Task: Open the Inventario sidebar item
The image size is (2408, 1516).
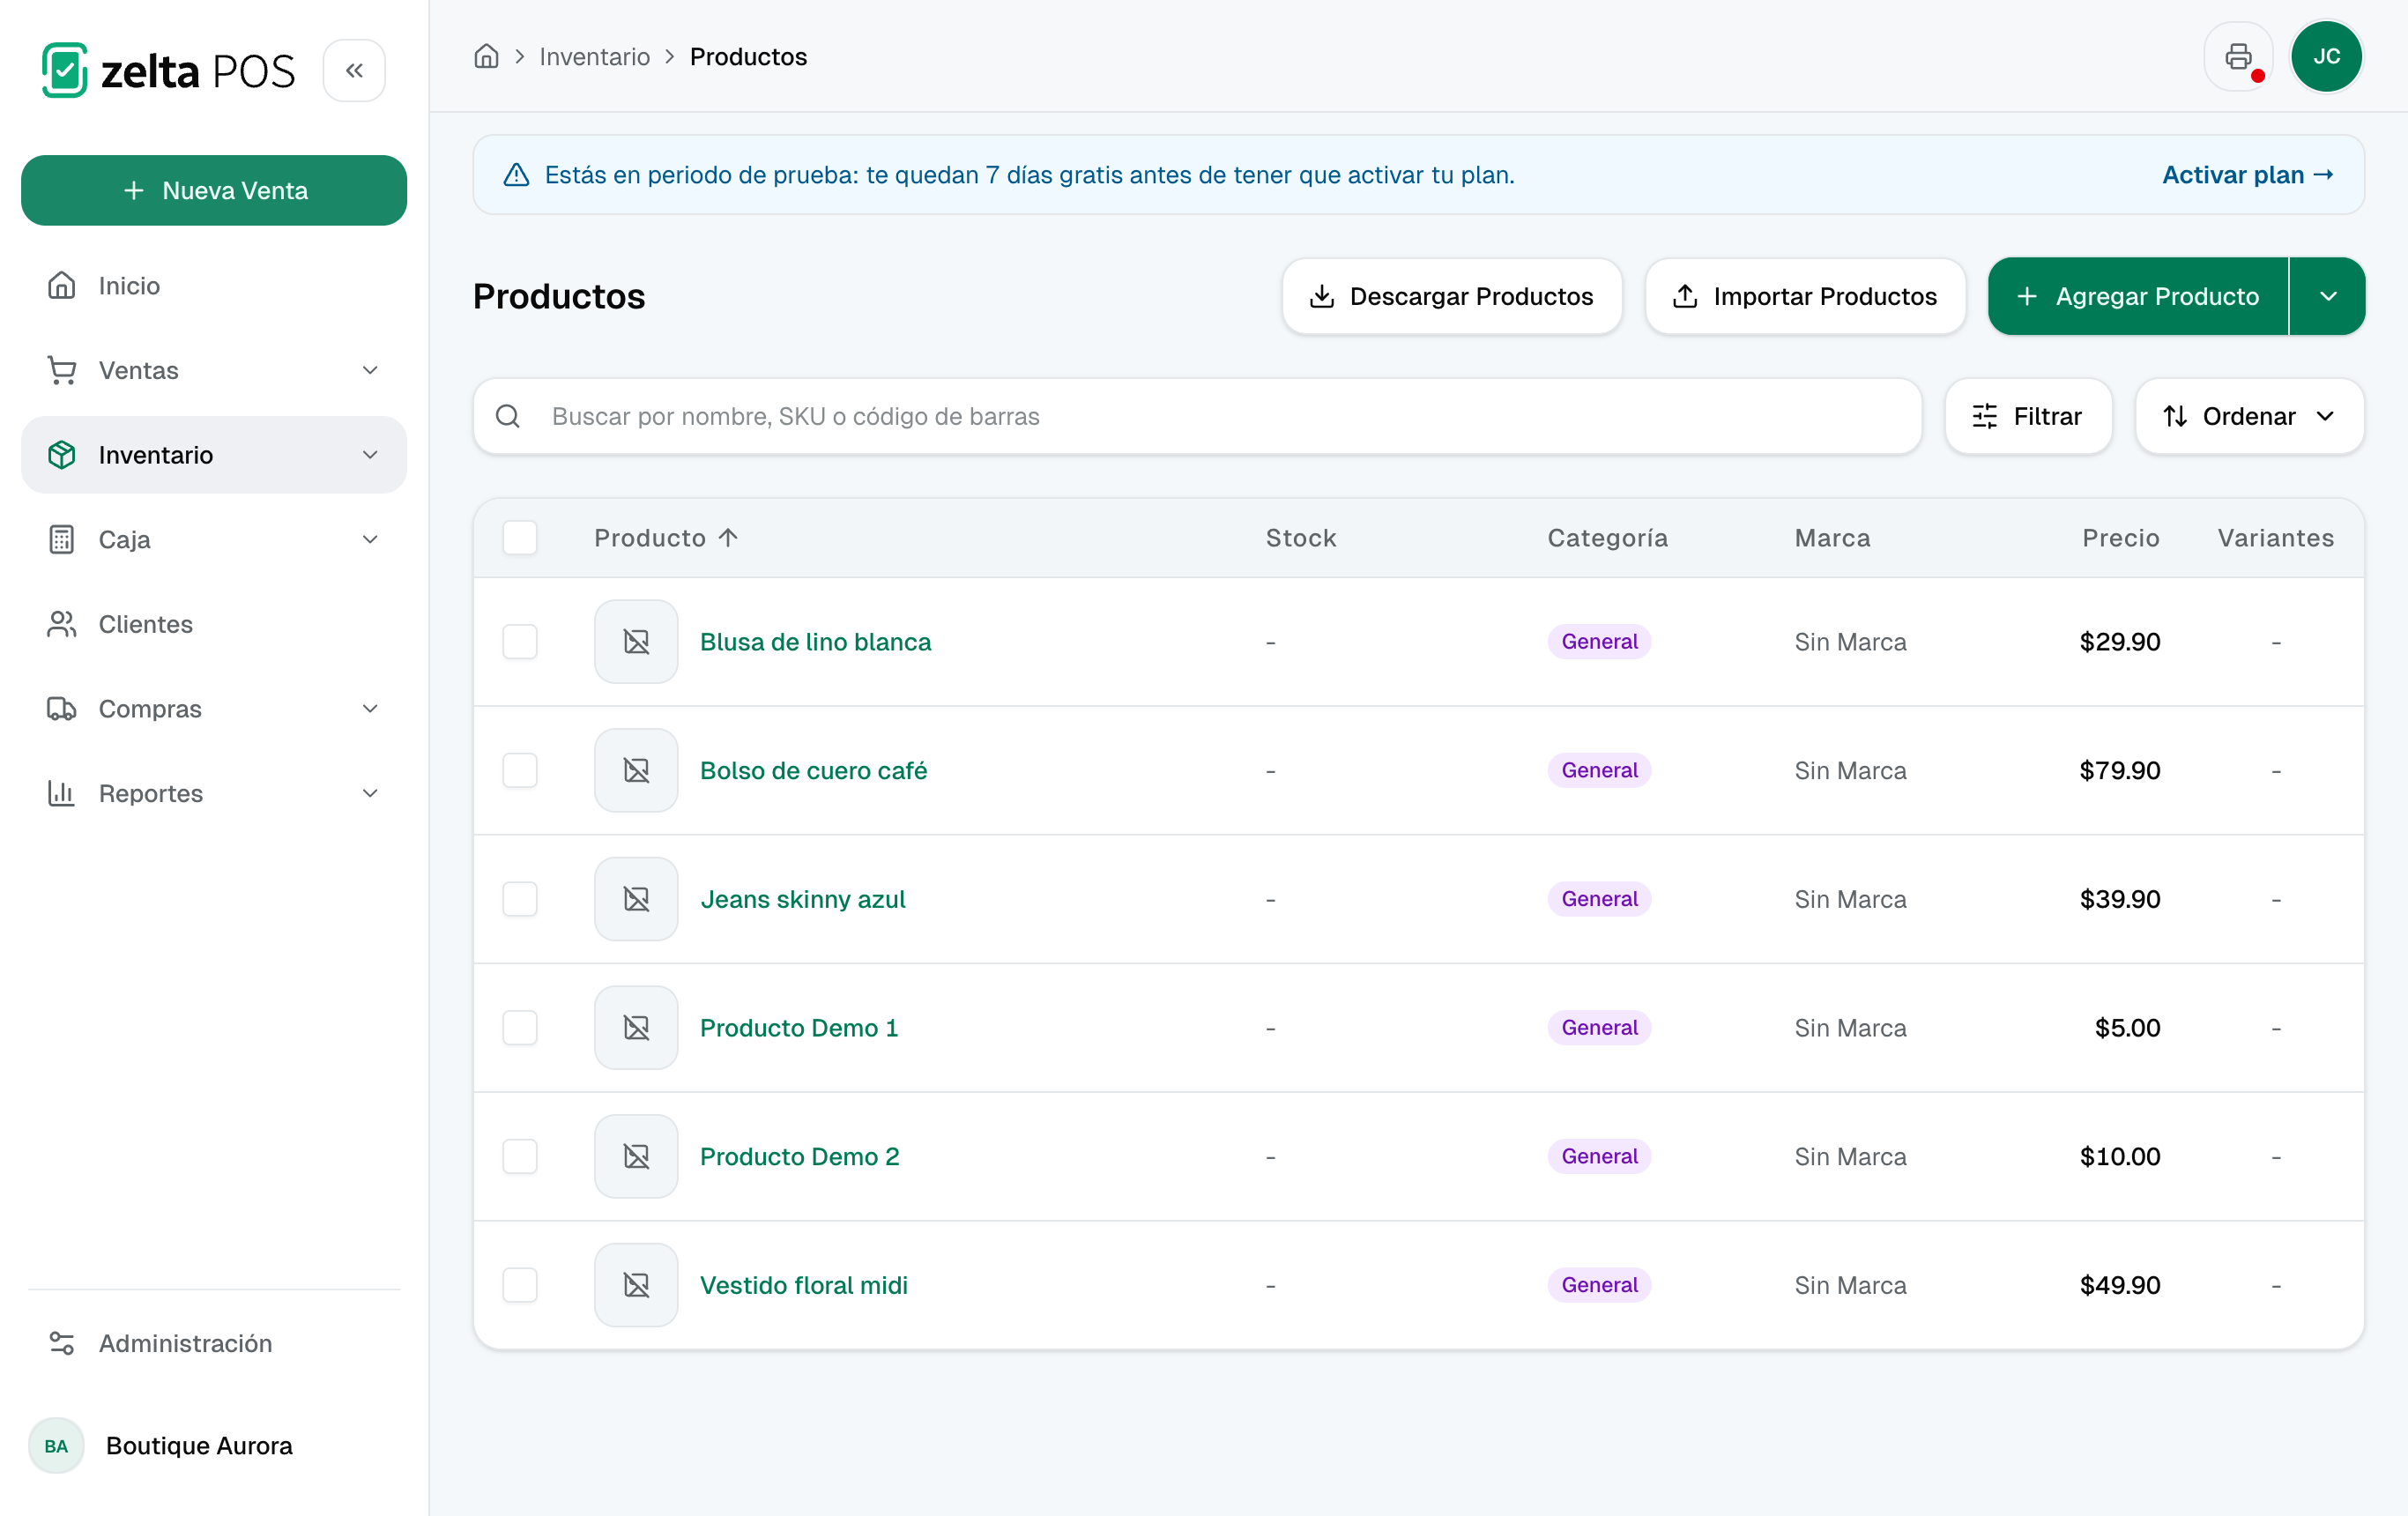Action: tap(214, 455)
